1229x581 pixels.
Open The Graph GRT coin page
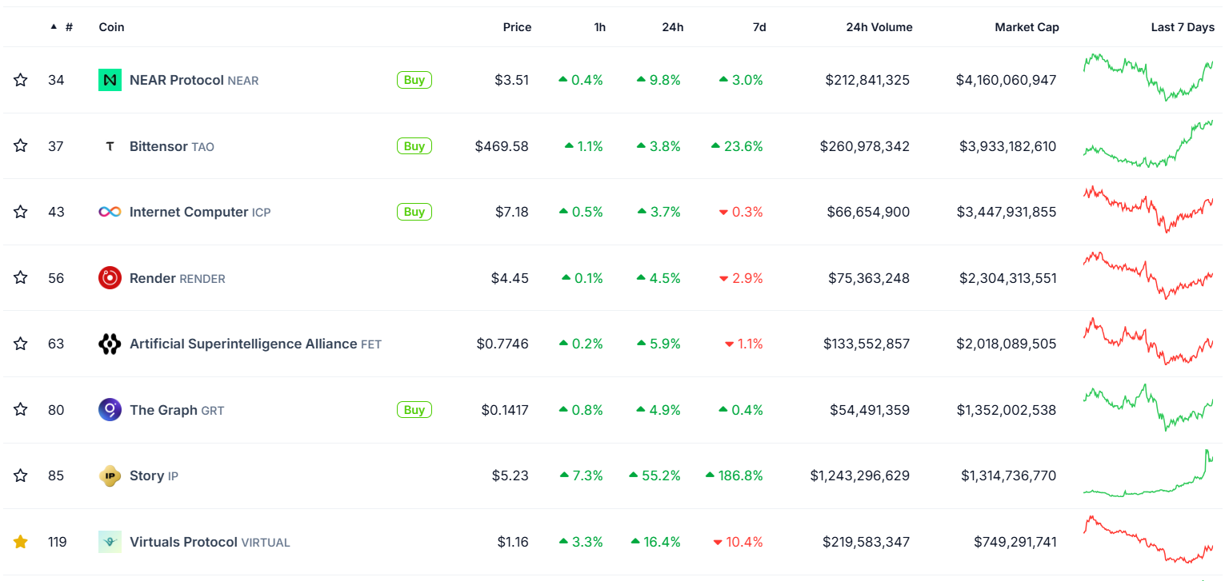[177, 410]
